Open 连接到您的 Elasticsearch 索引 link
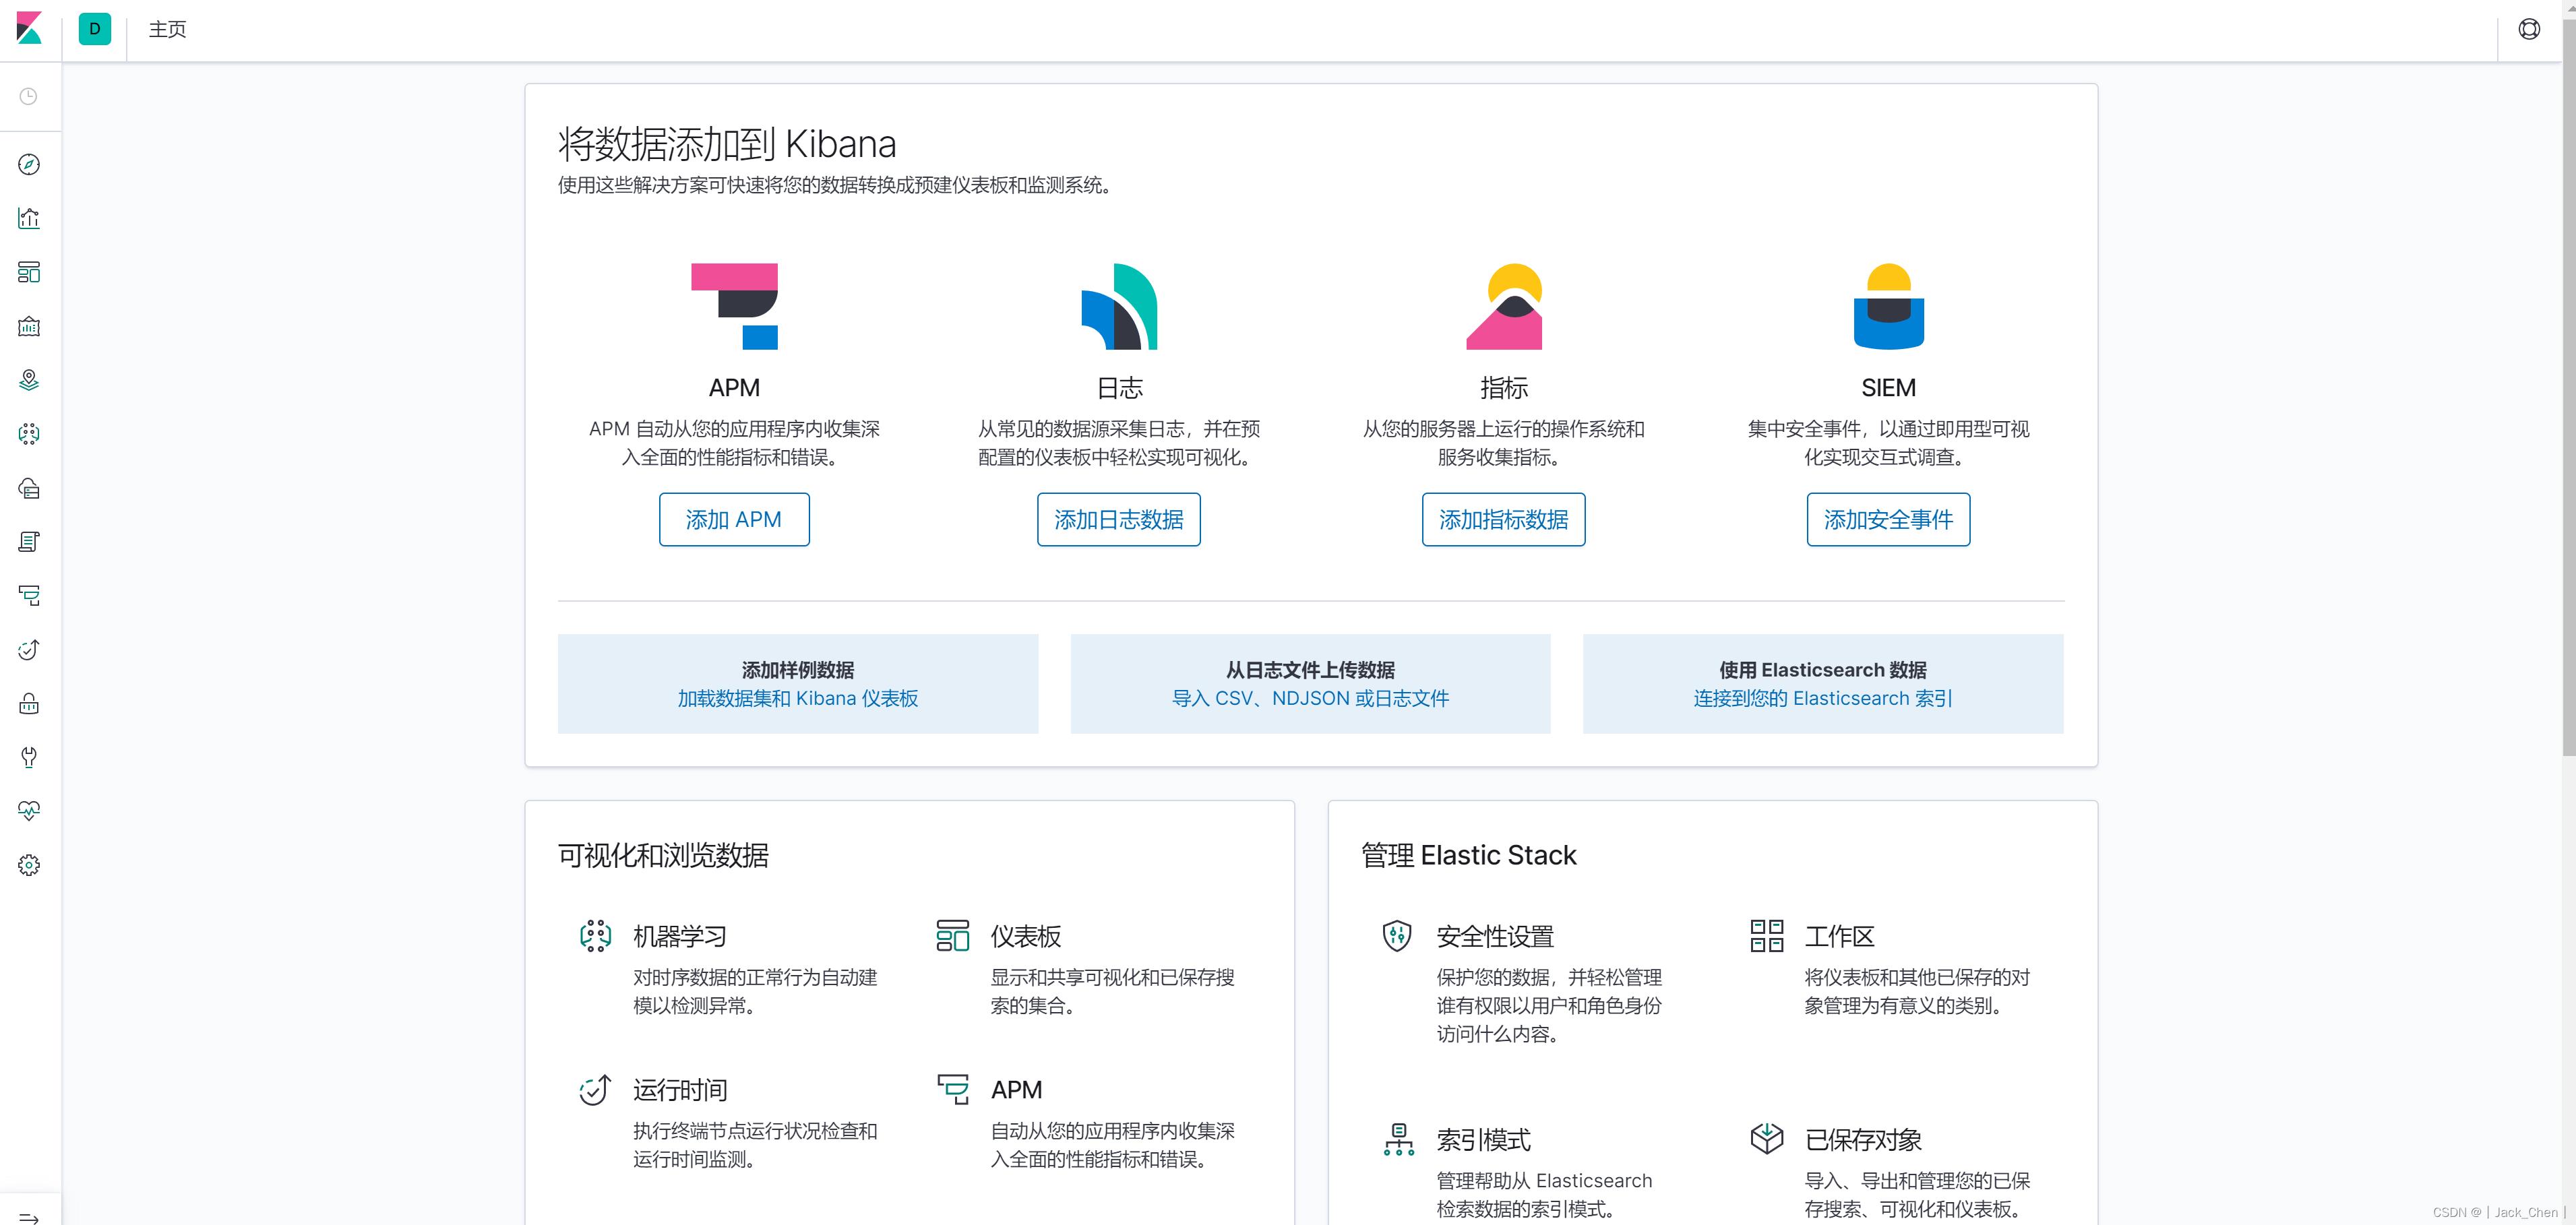2576x1225 pixels. [1823, 698]
